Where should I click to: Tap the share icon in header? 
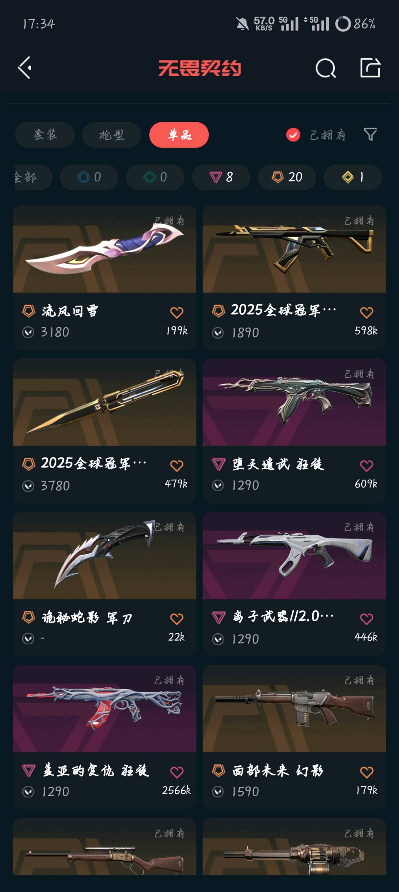[x=371, y=68]
